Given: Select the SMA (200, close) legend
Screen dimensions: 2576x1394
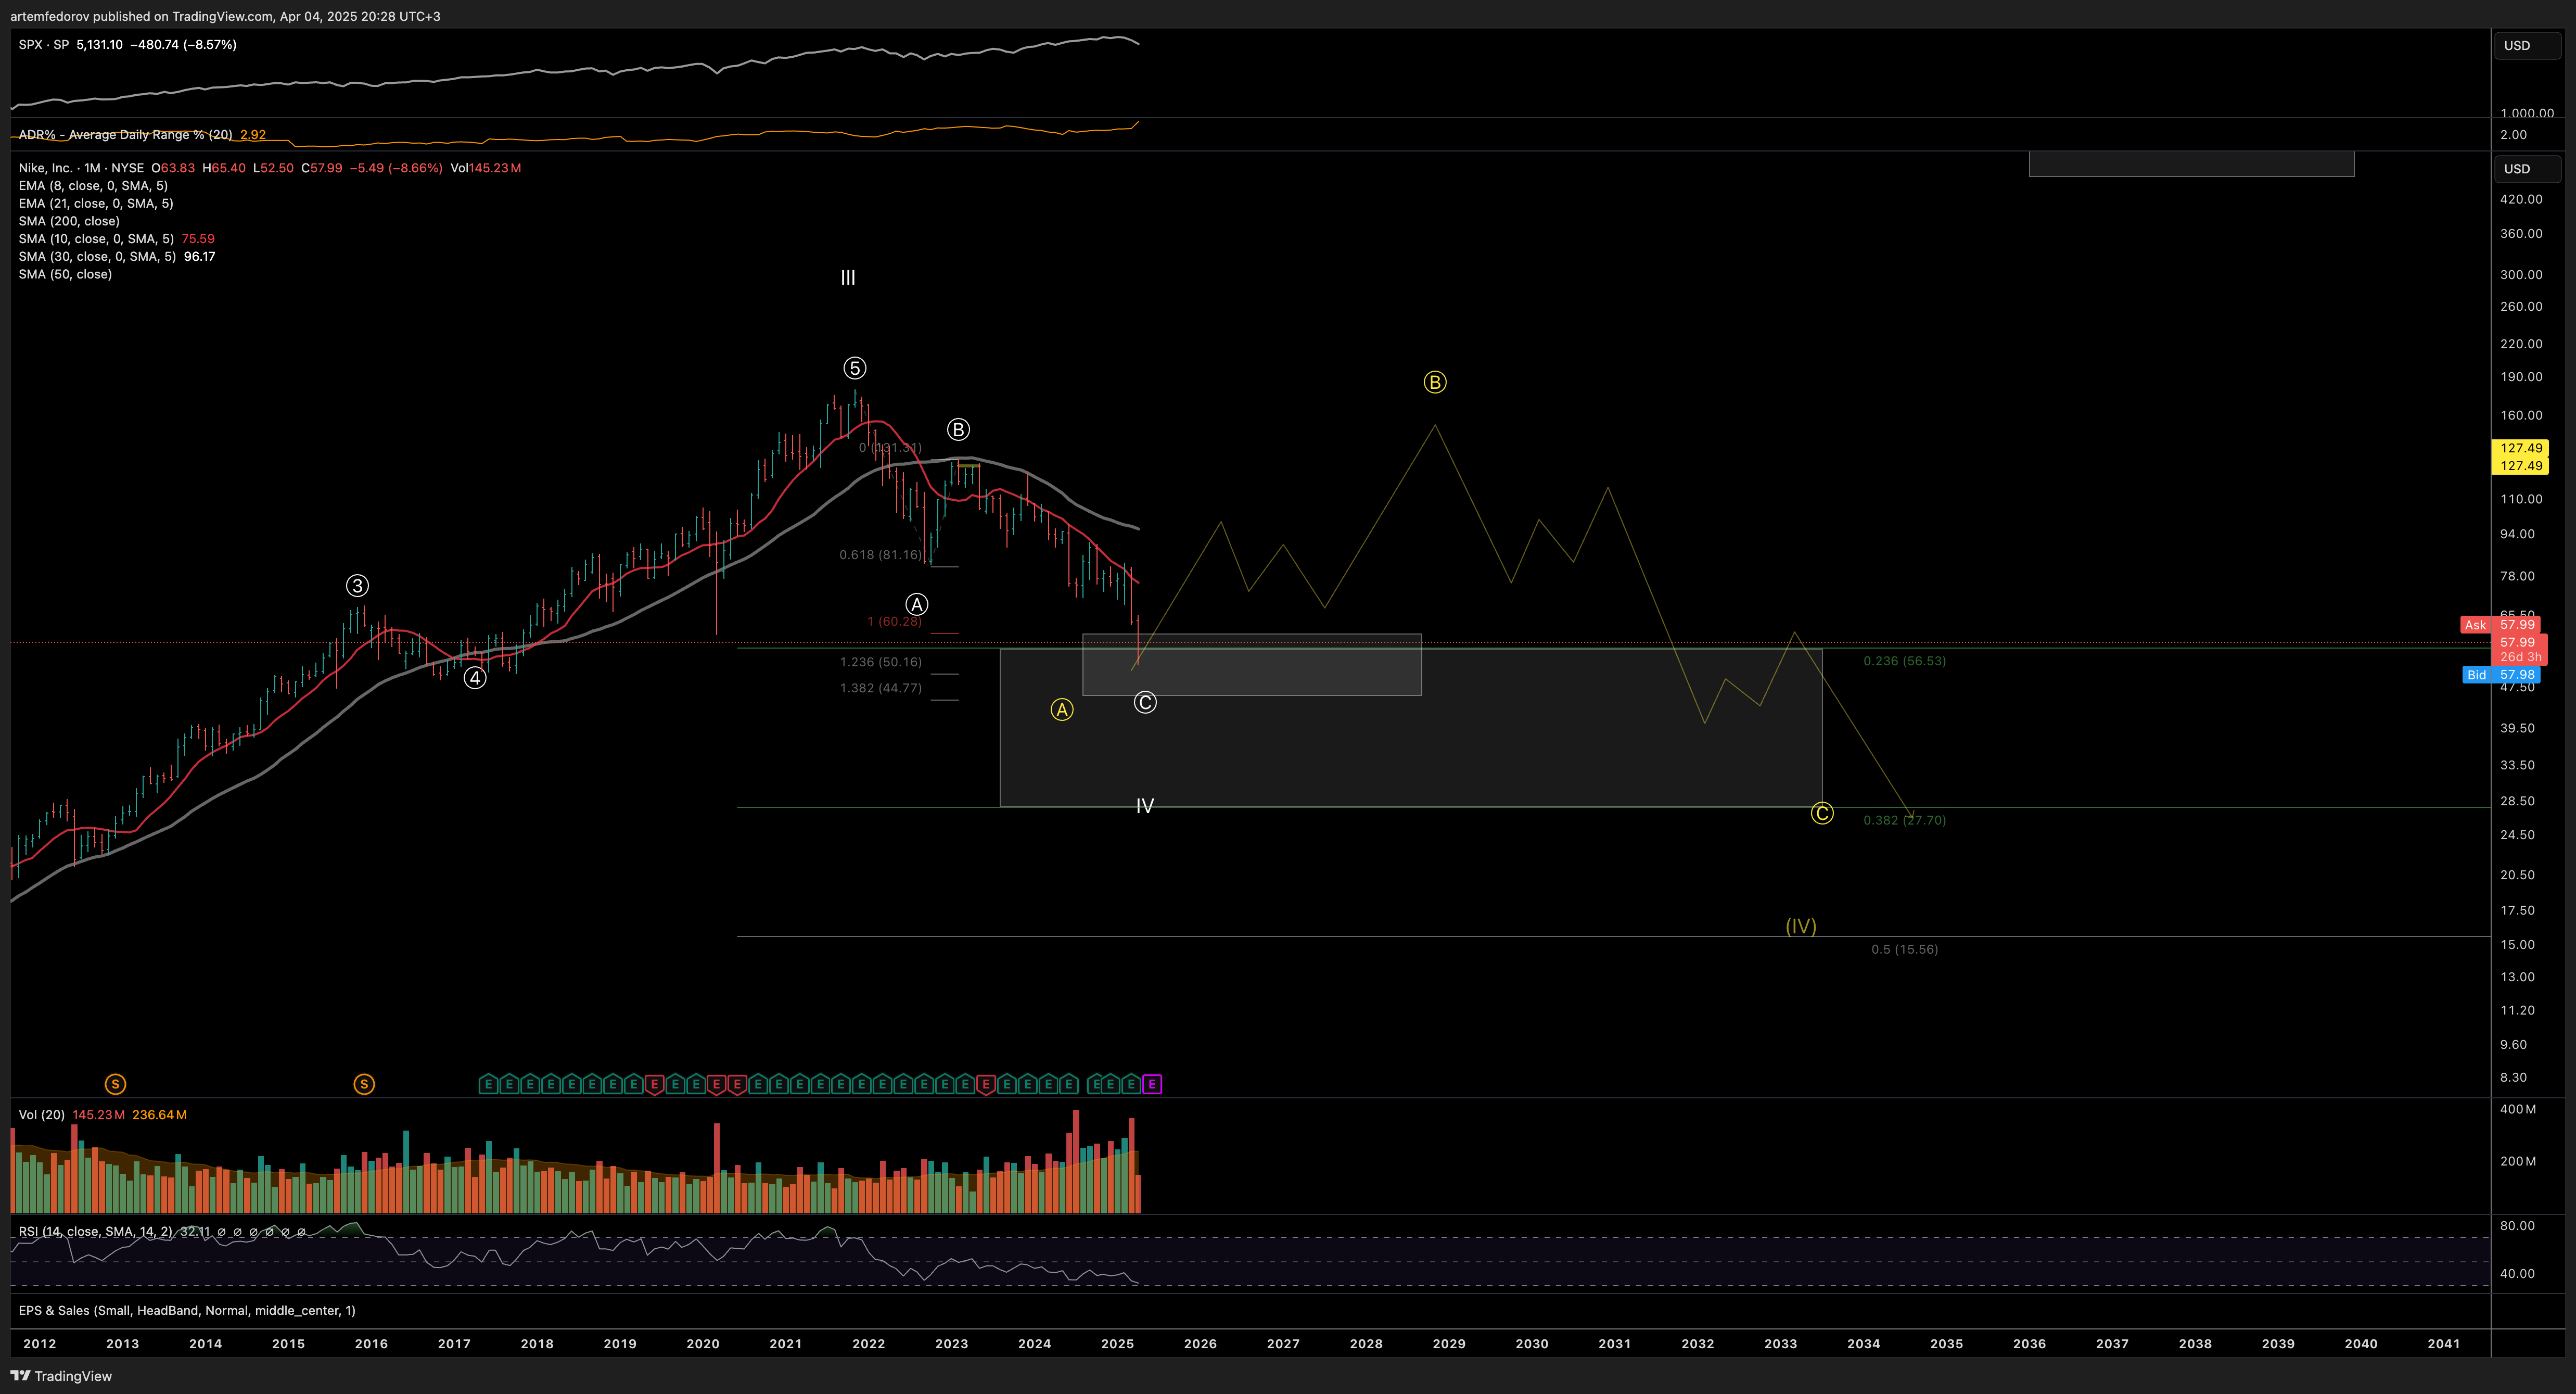Looking at the screenshot, I should pos(69,221).
